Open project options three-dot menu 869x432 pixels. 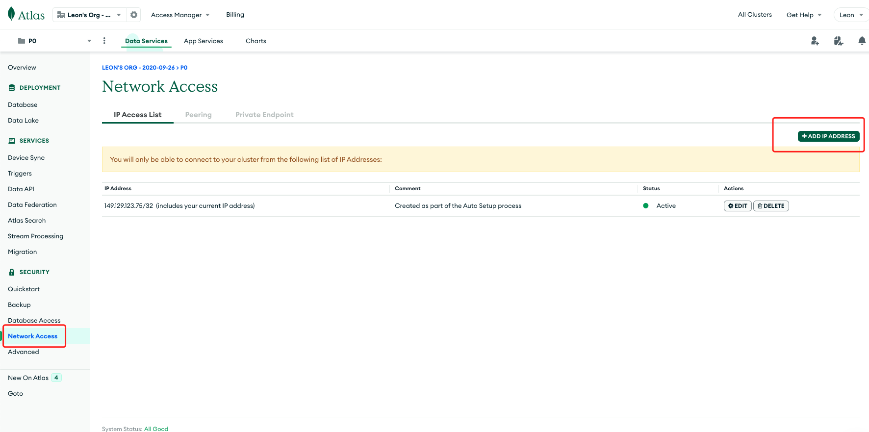point(104,41)
